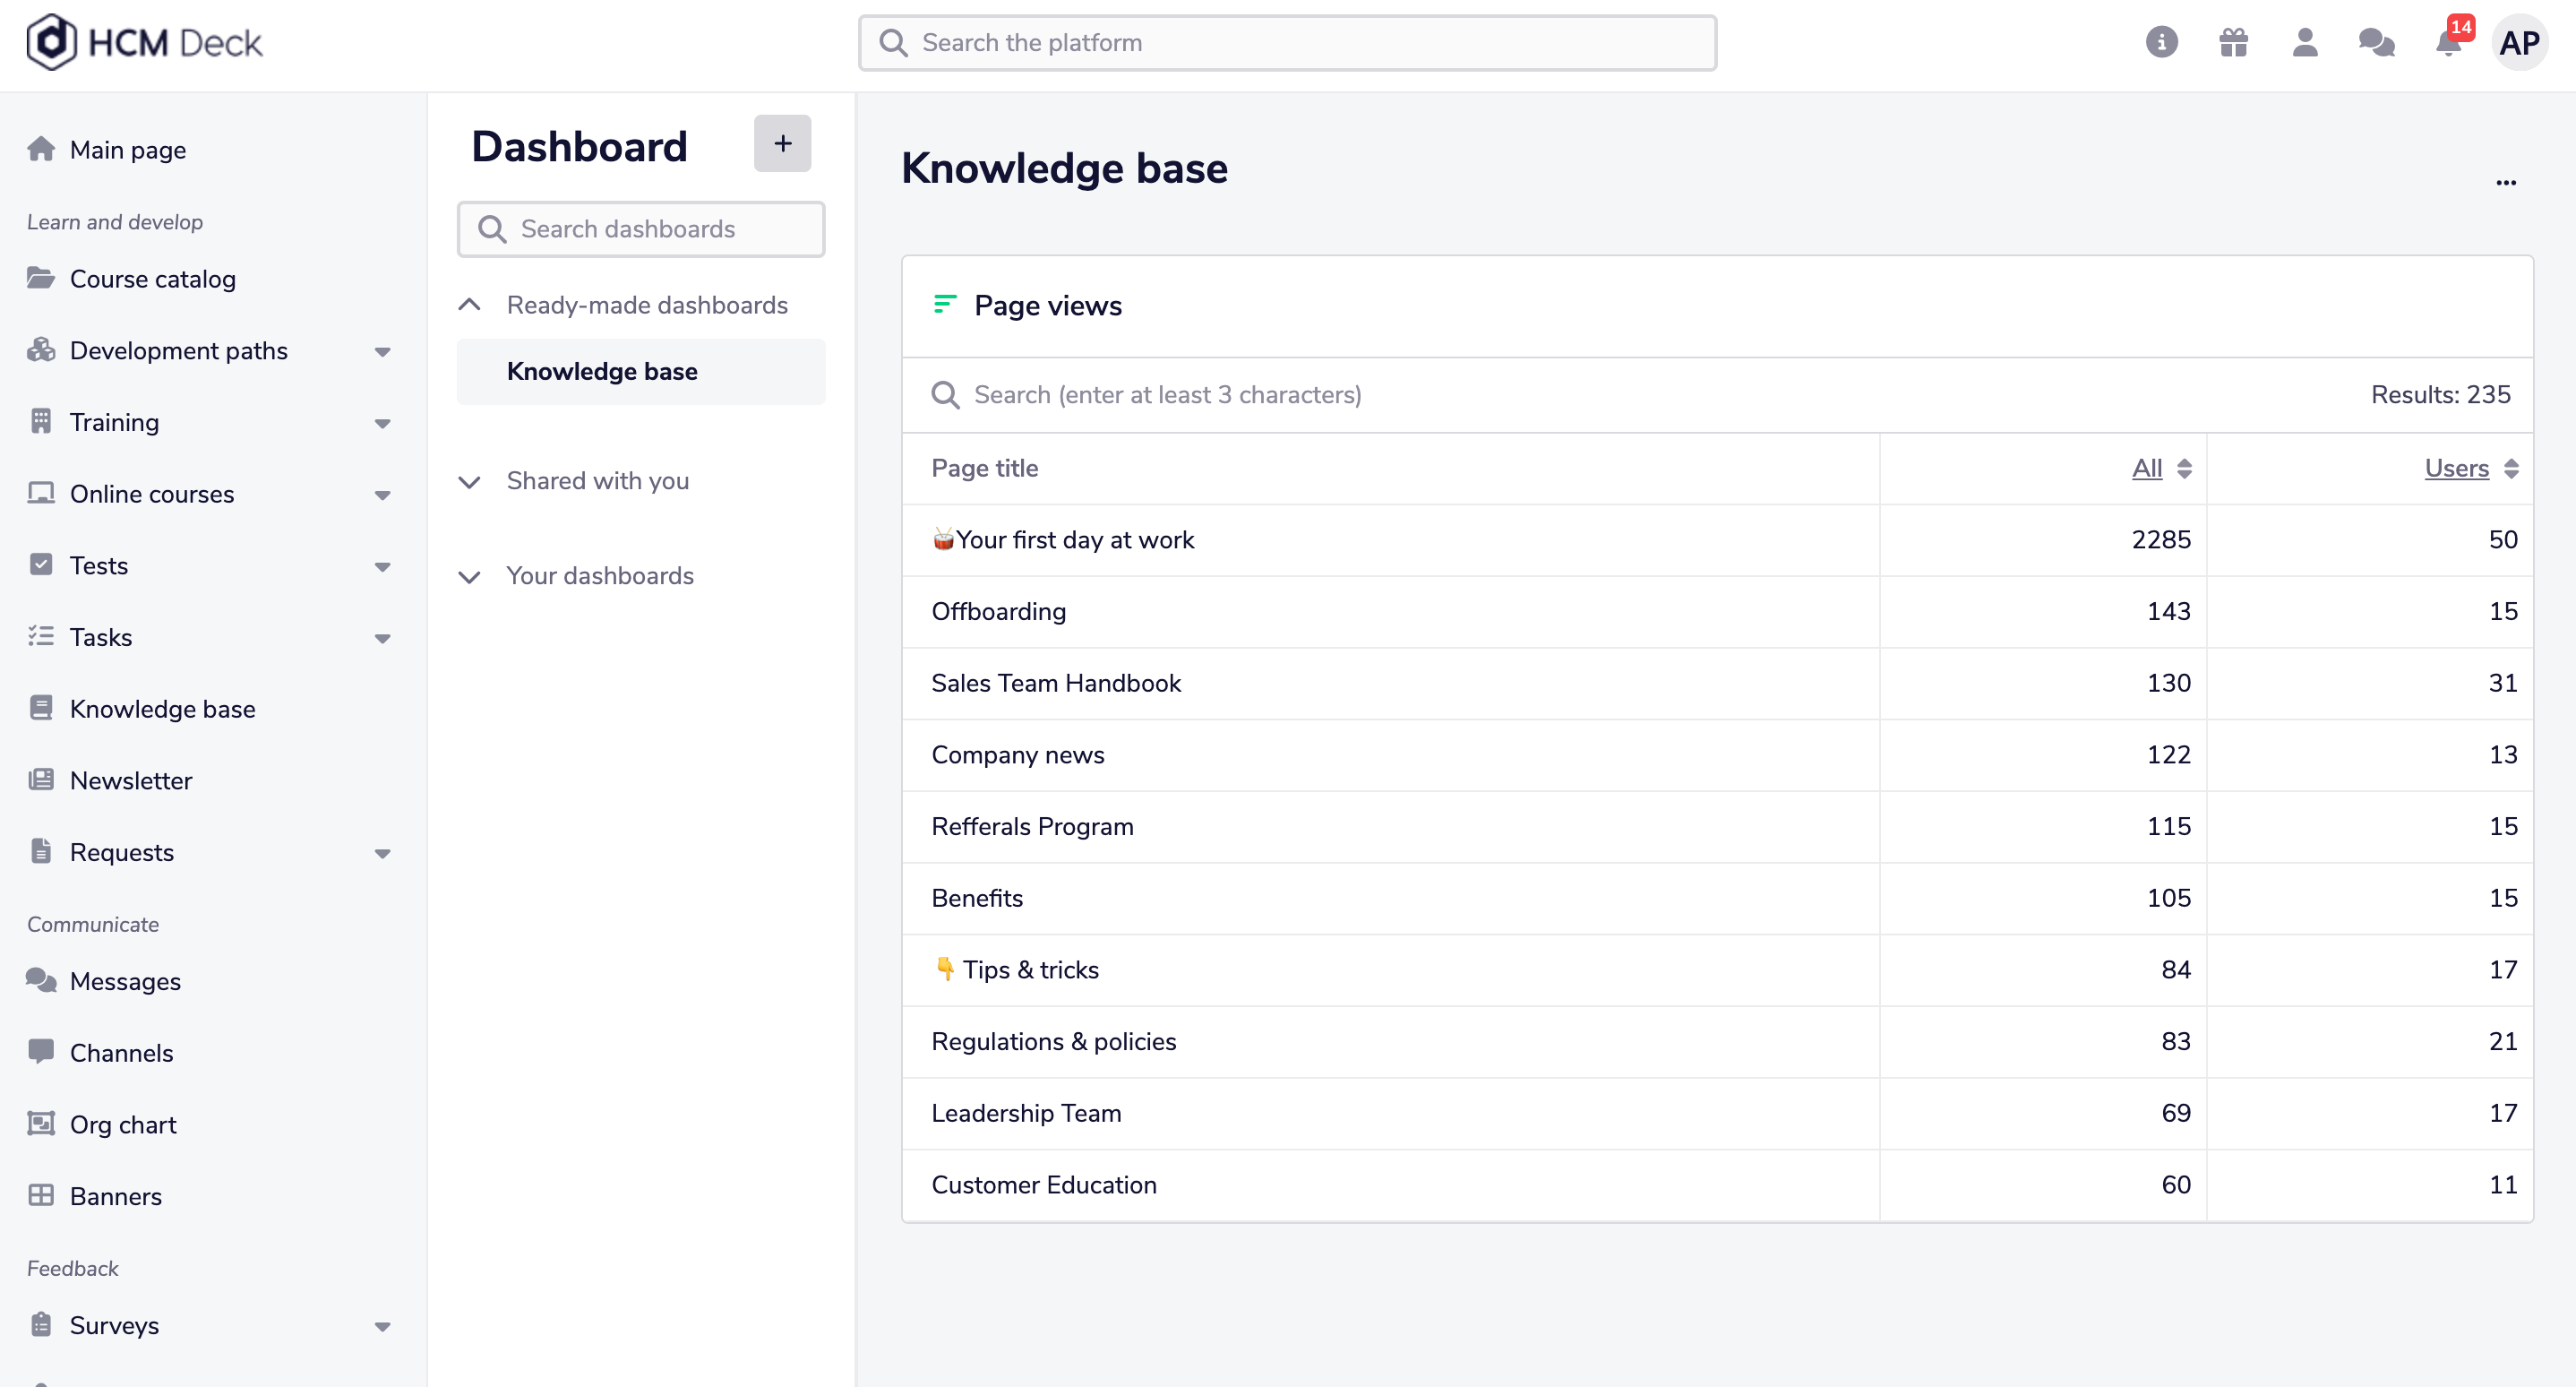Click the Online courses laptop icon
This screenshot has width=2576, height=1387.
pyautogui.click(x=41, y=493)
